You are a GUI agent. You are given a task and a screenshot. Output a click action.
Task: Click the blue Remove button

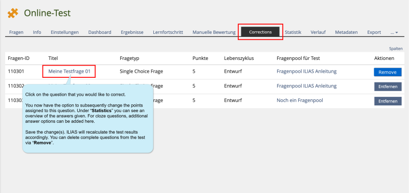pos(388,72)
